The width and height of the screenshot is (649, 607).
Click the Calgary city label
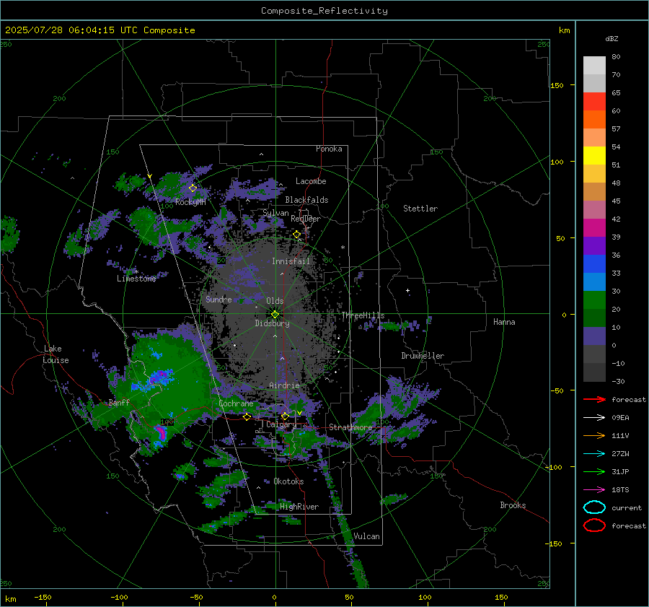pyautogui.click(x=281, y=424)
